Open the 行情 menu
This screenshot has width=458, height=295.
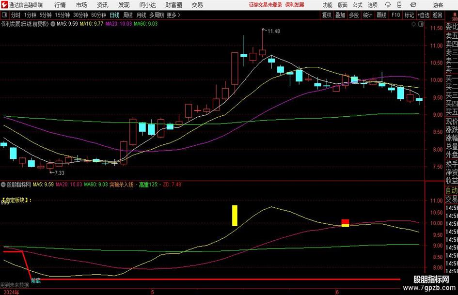click(x=60, y=5)
